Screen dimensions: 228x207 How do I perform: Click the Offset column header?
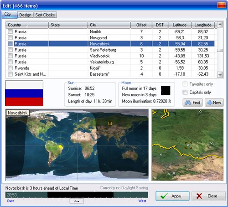click(x=141, y=25)
